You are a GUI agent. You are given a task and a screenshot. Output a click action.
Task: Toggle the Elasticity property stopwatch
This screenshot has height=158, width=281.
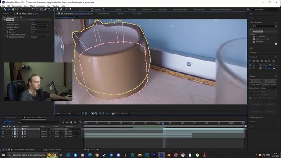pyautogui.click(x=7, y=32)
